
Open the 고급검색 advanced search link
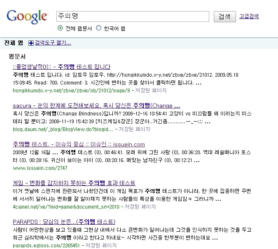(x=249, y=16)
